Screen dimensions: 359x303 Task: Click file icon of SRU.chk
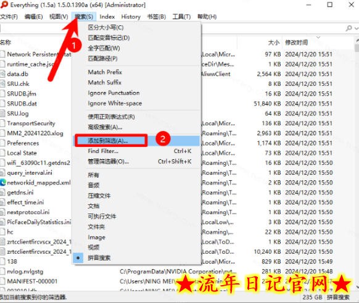tap(2, 84)
